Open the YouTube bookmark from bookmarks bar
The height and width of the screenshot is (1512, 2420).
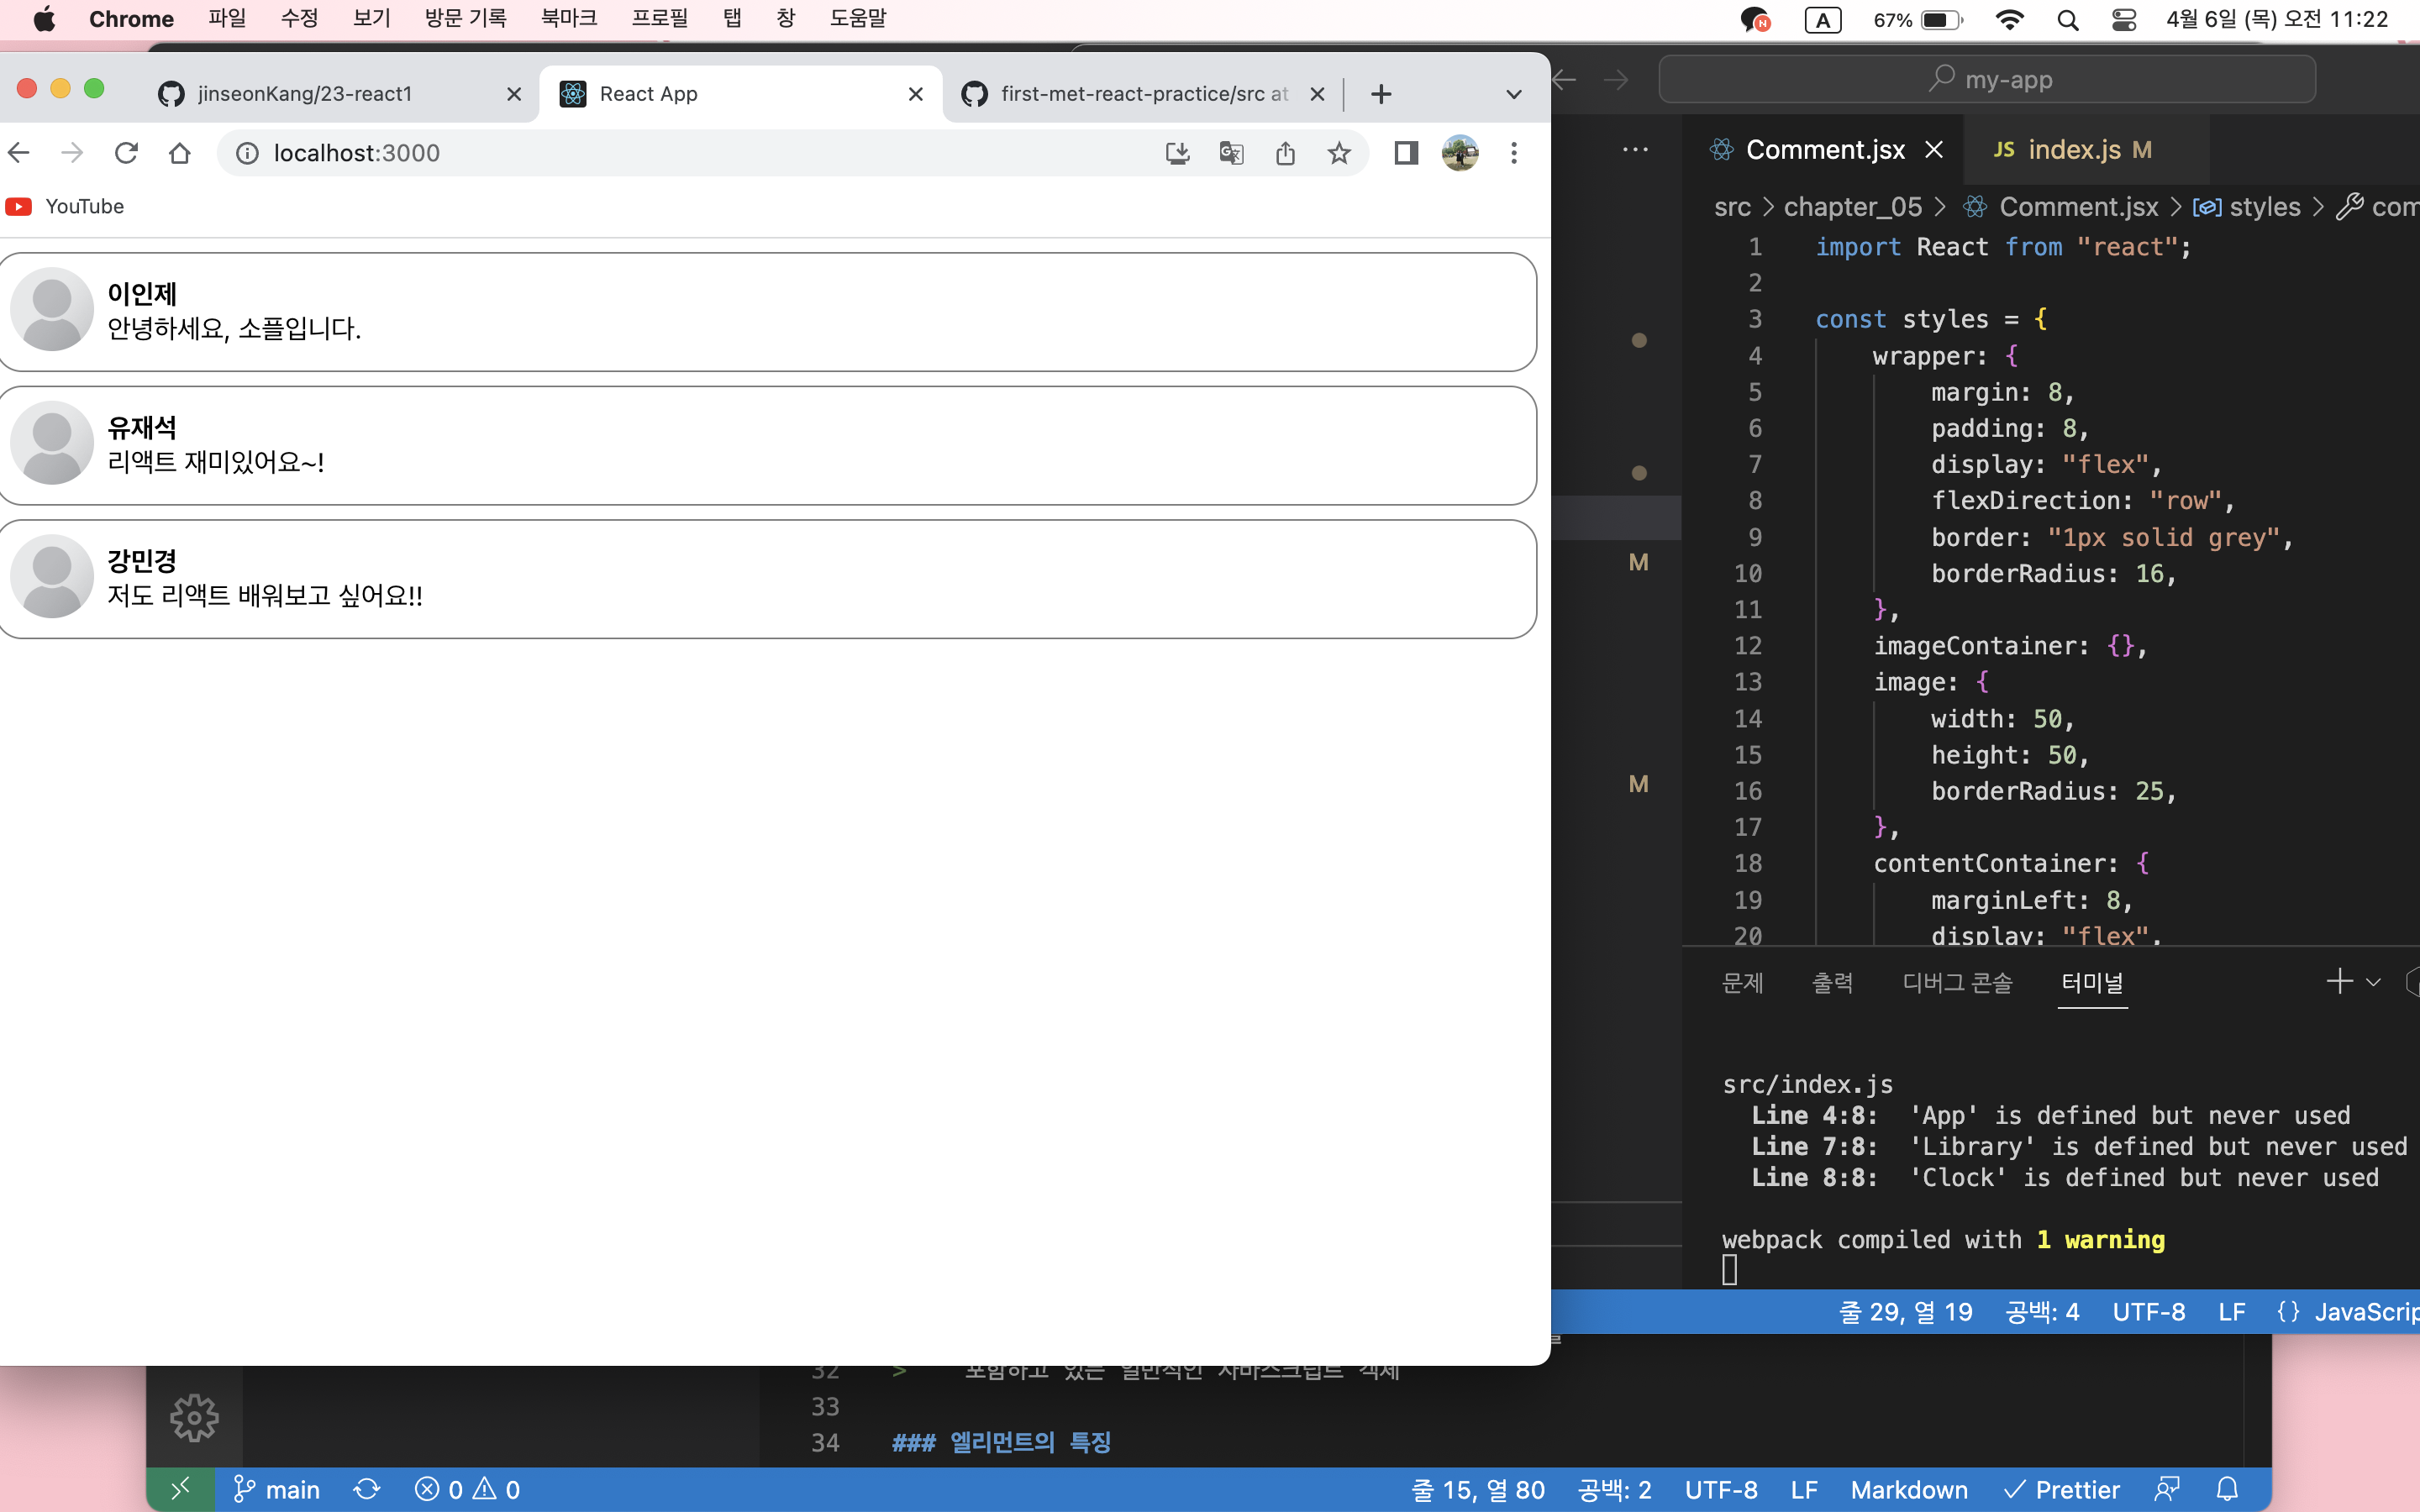point(65,206)
